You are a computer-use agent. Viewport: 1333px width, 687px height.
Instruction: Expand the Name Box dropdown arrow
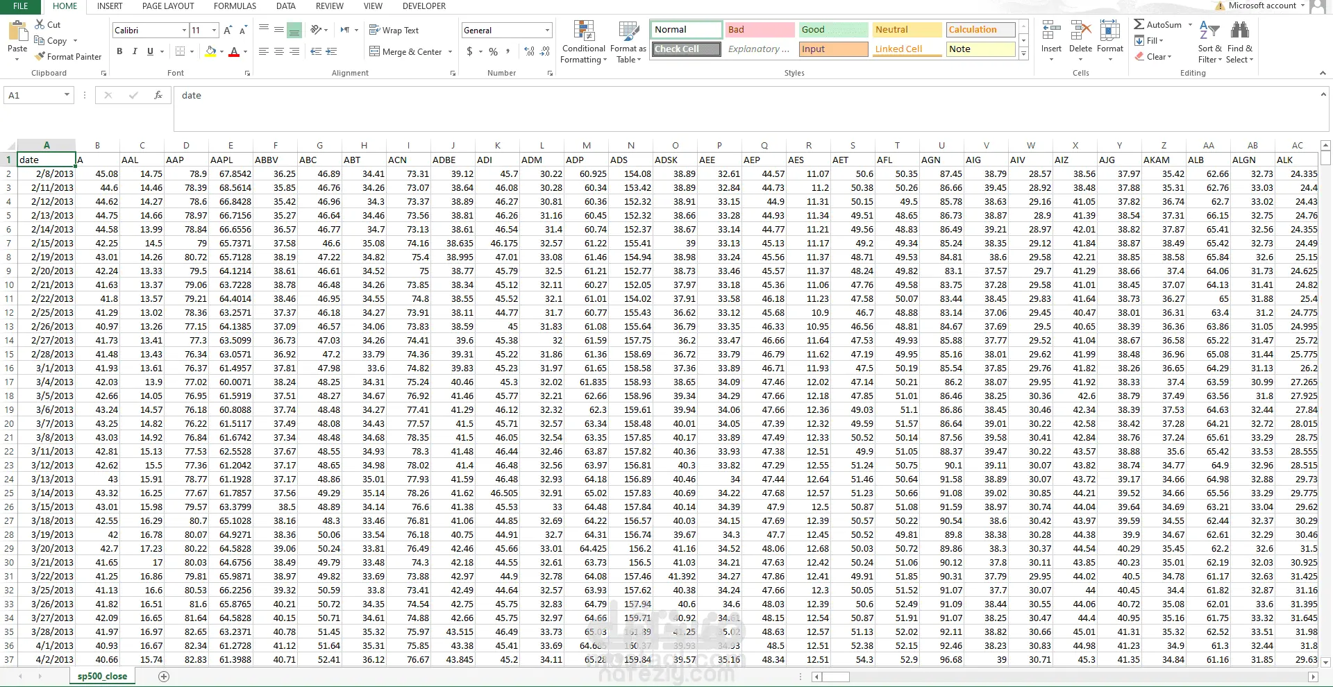tap(67, 95)
